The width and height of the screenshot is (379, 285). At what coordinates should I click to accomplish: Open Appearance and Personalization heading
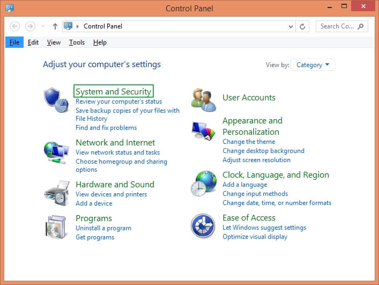pyautogui.click(x=252, y=126)
